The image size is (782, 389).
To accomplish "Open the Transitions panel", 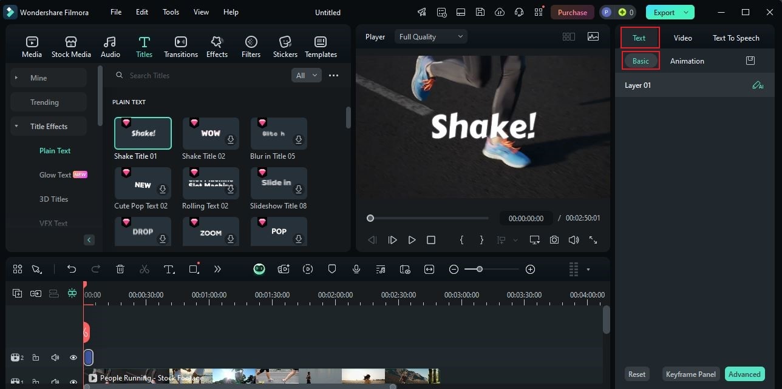I will [x=181, y=47].
